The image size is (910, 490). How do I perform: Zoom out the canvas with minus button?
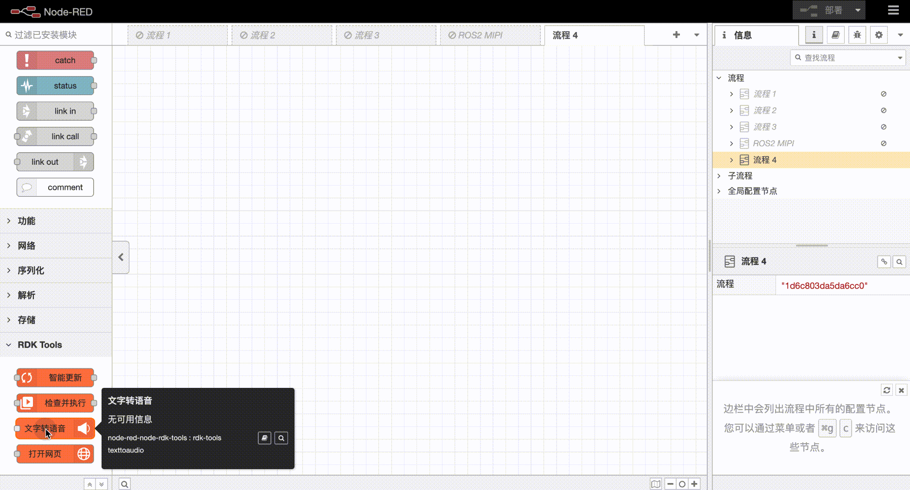pos(670,484)
